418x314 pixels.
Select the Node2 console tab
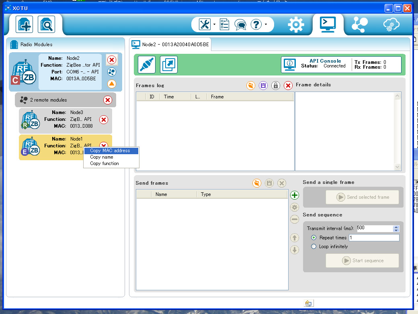(x=170, y=45)
